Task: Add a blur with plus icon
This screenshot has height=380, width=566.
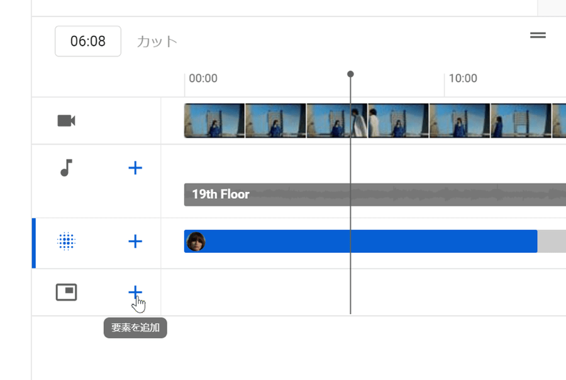Action: pyautogui.click(x=135, y=242)
